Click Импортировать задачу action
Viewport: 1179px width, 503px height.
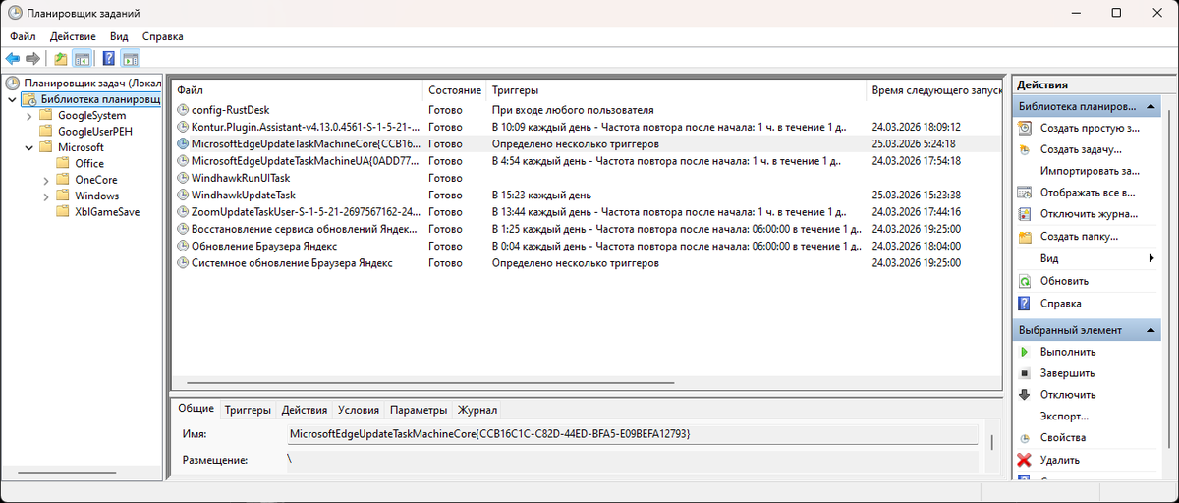click(1089, 171)
